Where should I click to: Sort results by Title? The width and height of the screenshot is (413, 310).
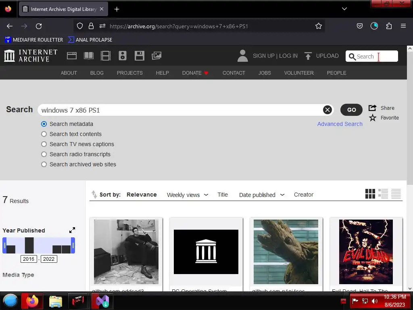pyautogui.click(x=223, y=195)
